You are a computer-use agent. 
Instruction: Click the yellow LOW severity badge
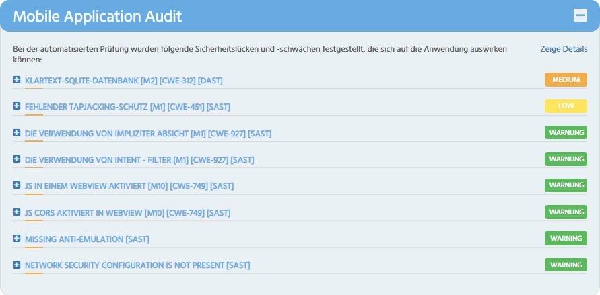pyautogui.click(x=566, y=106)
